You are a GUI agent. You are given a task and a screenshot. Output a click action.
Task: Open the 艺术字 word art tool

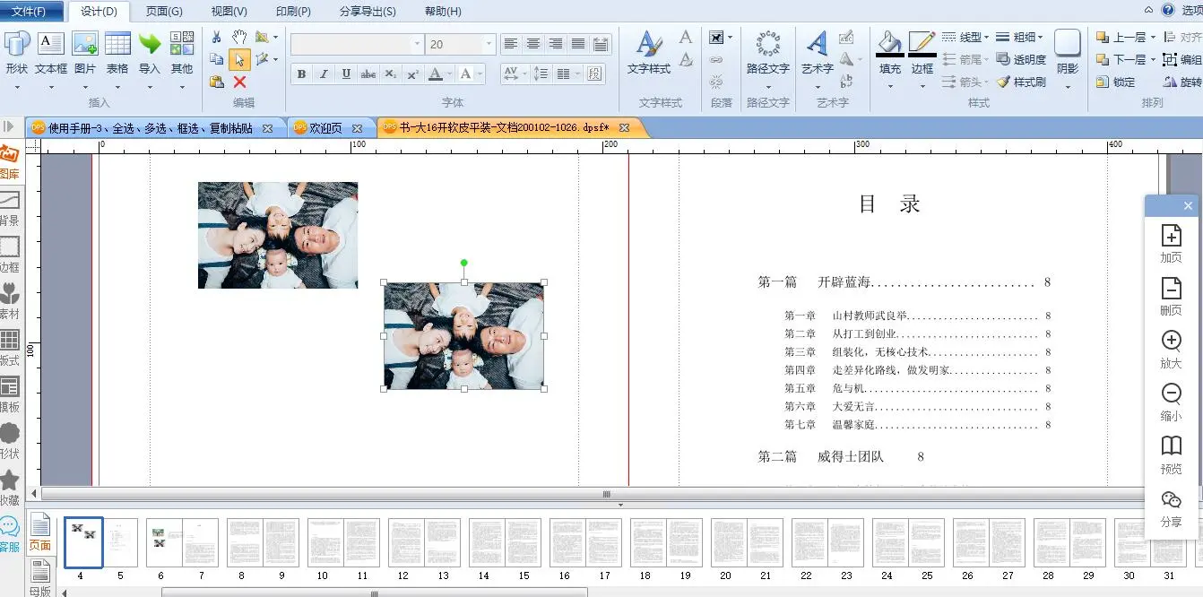[x=817, y=44]
